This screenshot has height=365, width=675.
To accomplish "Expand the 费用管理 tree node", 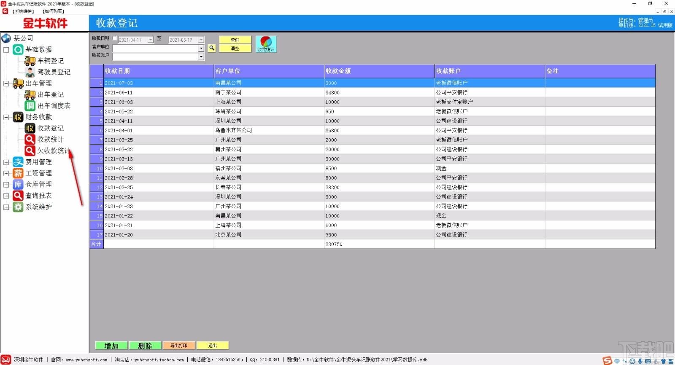I will pos(6,162).
